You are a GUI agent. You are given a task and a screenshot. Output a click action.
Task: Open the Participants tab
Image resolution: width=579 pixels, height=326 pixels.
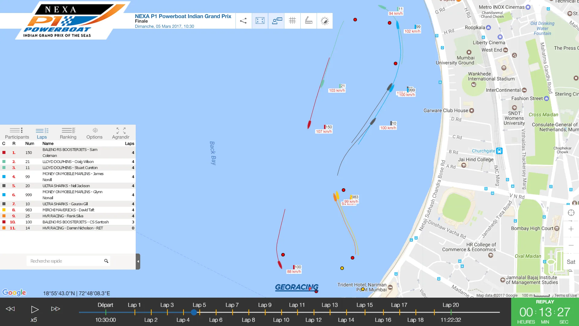(17, 133)
